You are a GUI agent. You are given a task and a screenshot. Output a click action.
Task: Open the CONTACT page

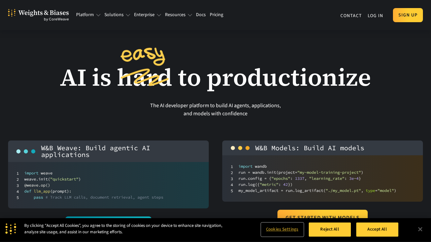tap(351, 15)
